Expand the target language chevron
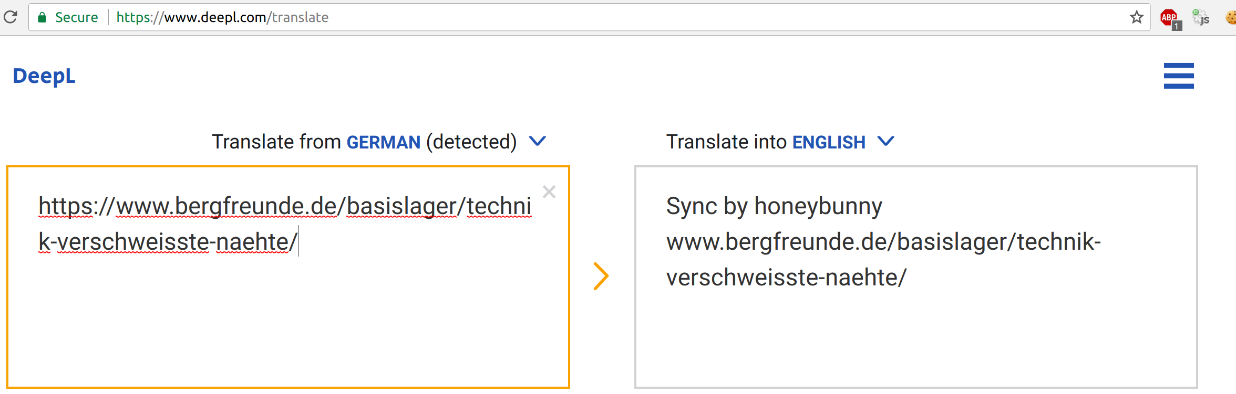 885,141
